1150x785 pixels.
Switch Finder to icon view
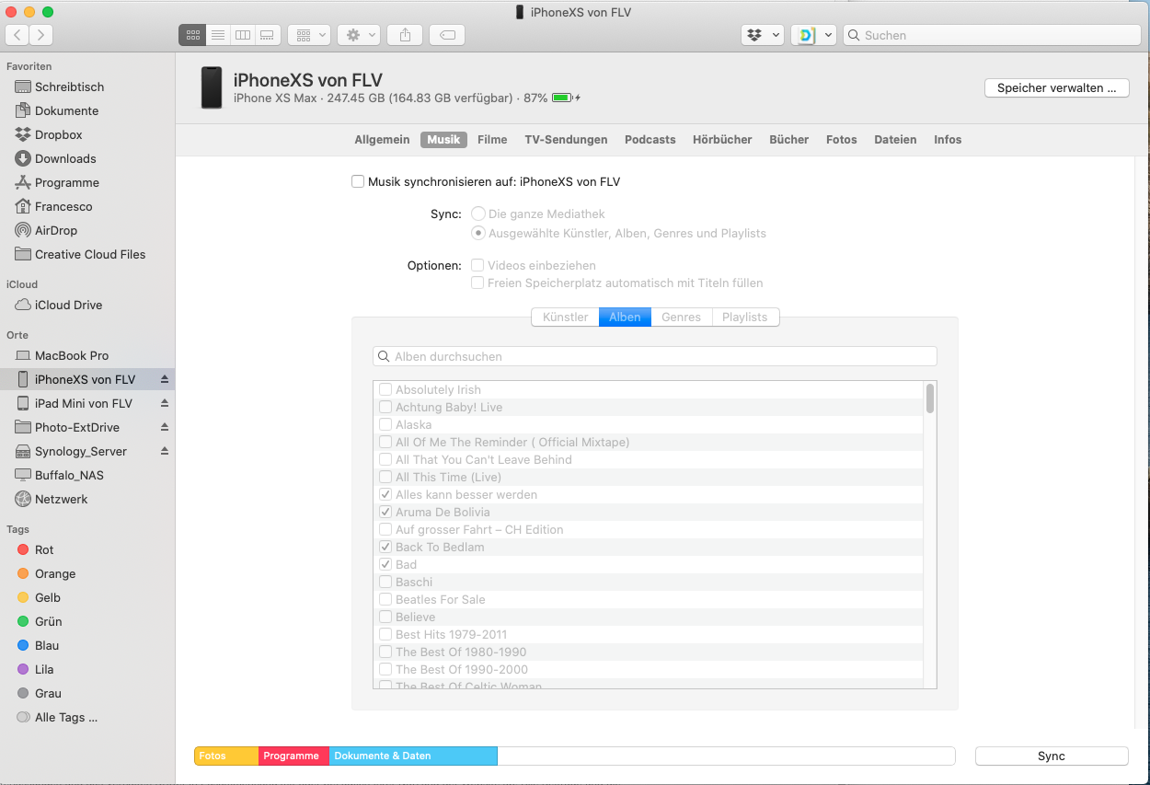pos(192,35)
